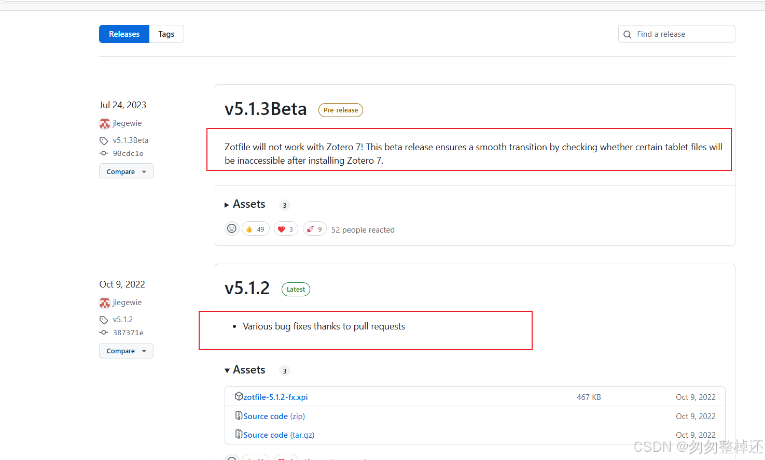Image resolution: width=765 pixels, height=460 pixels.
Task: Click the rocket reaction with 9
Action: [x=315, y=229]
